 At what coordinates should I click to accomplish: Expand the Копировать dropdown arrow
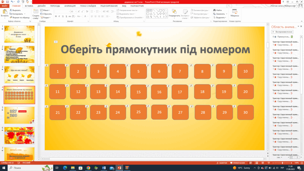(x=25, y=14)
